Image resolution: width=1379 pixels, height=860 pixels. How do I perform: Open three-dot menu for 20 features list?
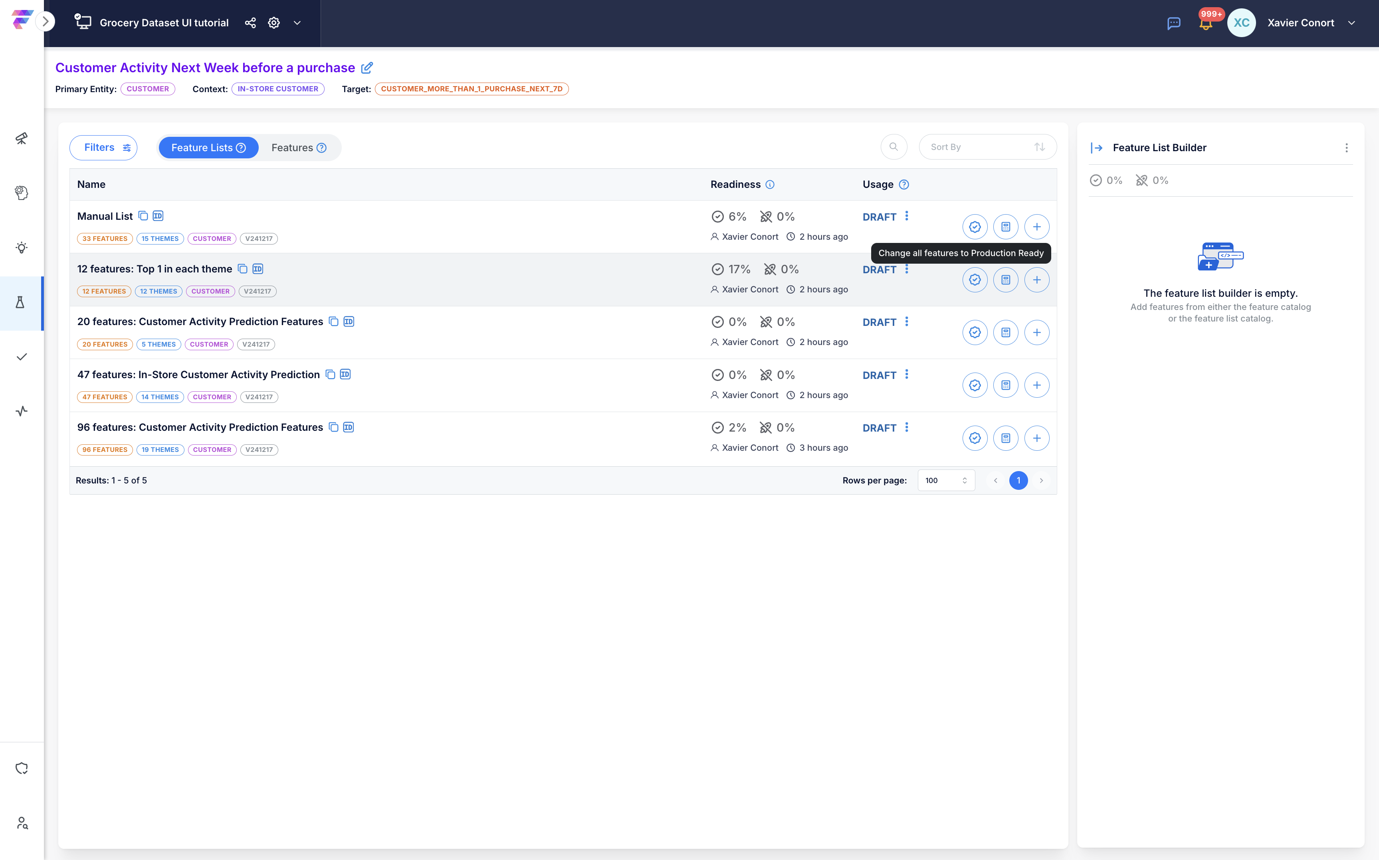click(907, 322)
